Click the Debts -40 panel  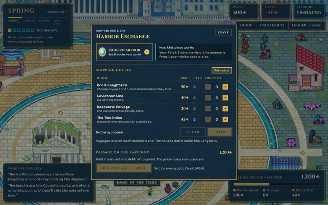tap(276, 11)
